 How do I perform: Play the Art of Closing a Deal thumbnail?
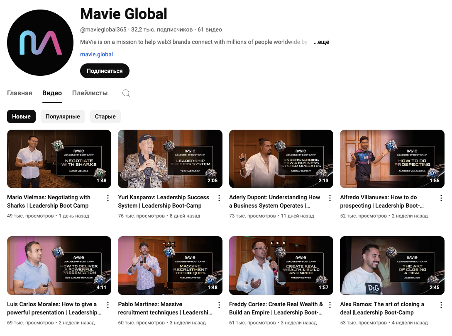[392, 266]
